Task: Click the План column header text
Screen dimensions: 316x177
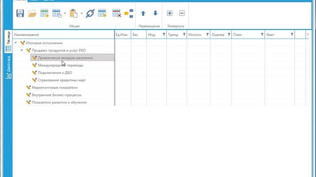Action: click(x=237, y=35)
